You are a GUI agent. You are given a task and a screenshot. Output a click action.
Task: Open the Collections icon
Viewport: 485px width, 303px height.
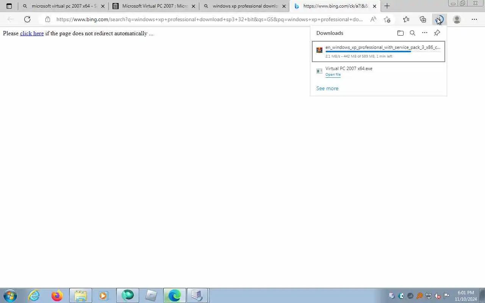423,19
